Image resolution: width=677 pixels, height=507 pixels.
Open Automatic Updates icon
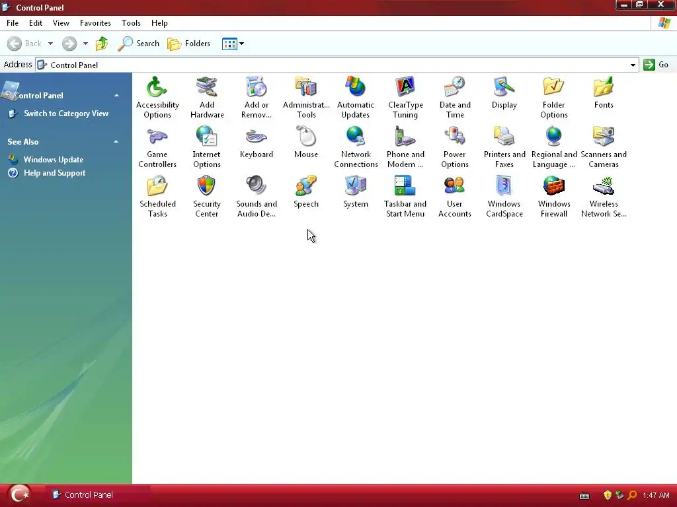pyautogui.click(x=355, y=98)
